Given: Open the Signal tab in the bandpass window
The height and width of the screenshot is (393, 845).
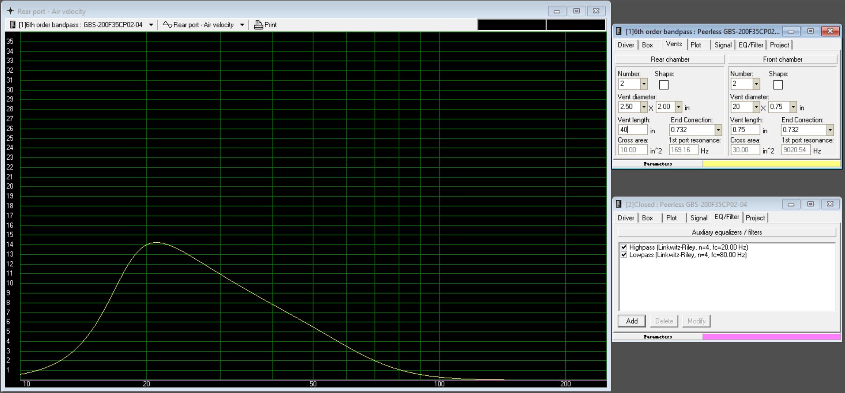Looking at the screenshot, I should tap(723, 45).
